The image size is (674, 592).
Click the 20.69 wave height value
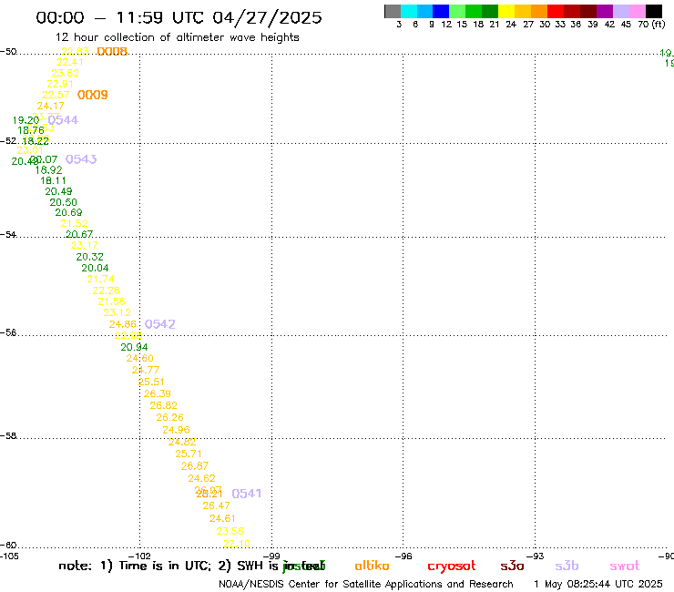(68, 213)
